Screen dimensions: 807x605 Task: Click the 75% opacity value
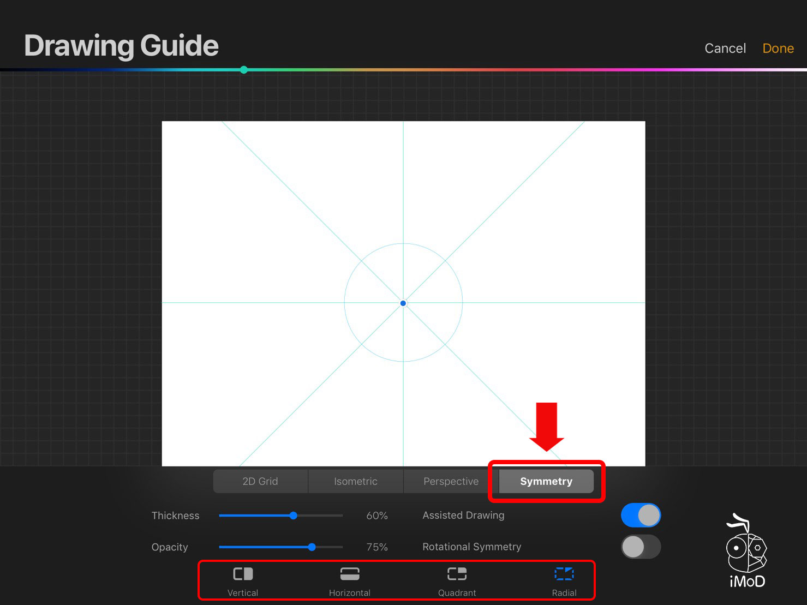376,547
